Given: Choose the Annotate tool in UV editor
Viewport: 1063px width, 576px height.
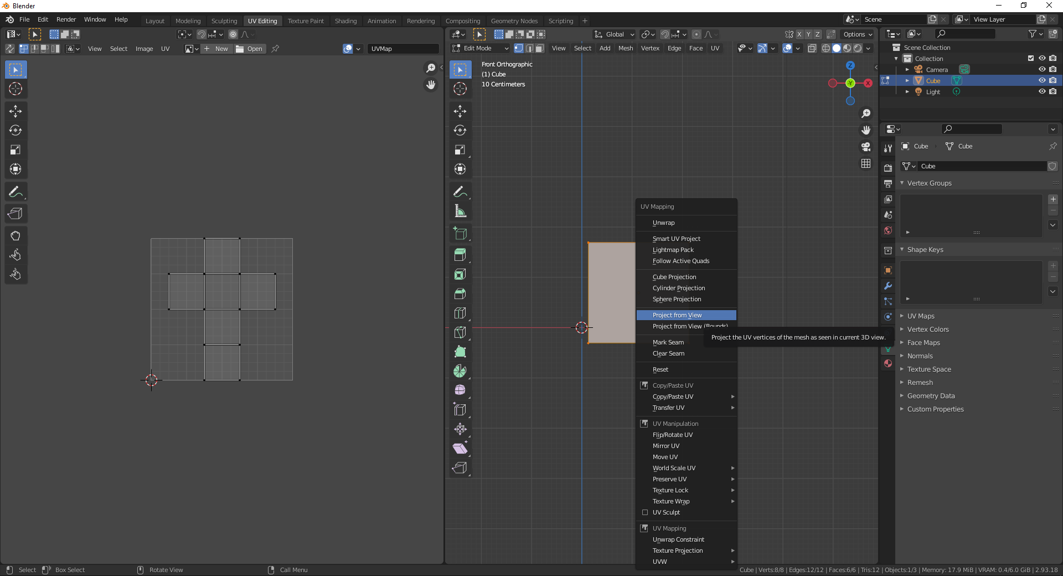Looking at the screenshot, I should tap(16, 192).
